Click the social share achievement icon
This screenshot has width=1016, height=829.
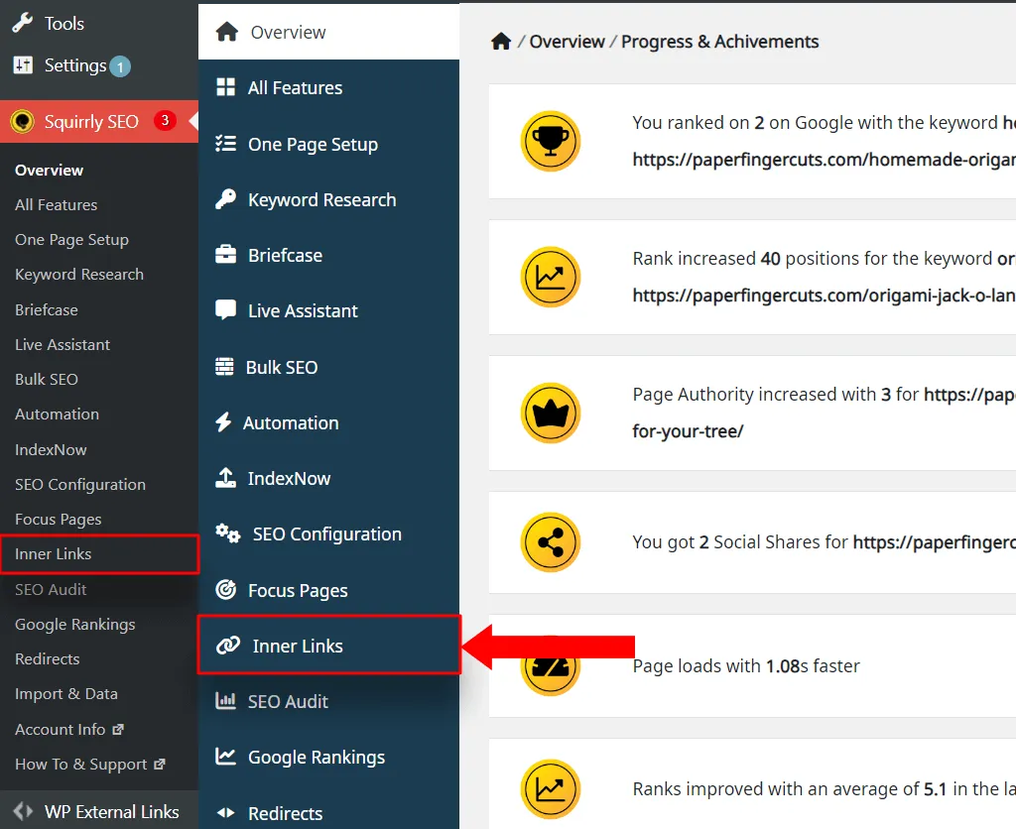(550, 542)
